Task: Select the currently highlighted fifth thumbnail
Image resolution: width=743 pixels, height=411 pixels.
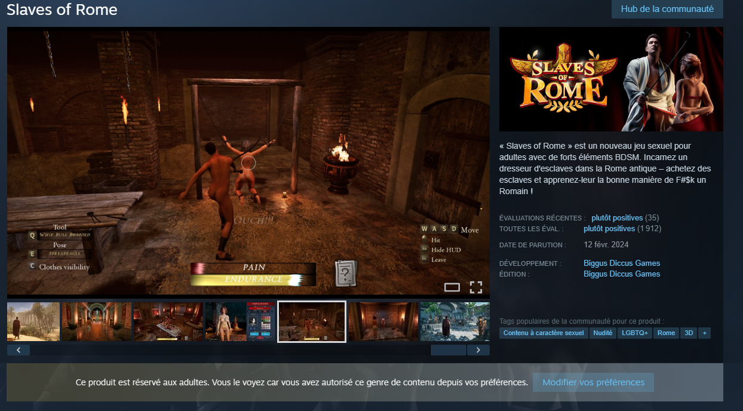Action: 312,321
